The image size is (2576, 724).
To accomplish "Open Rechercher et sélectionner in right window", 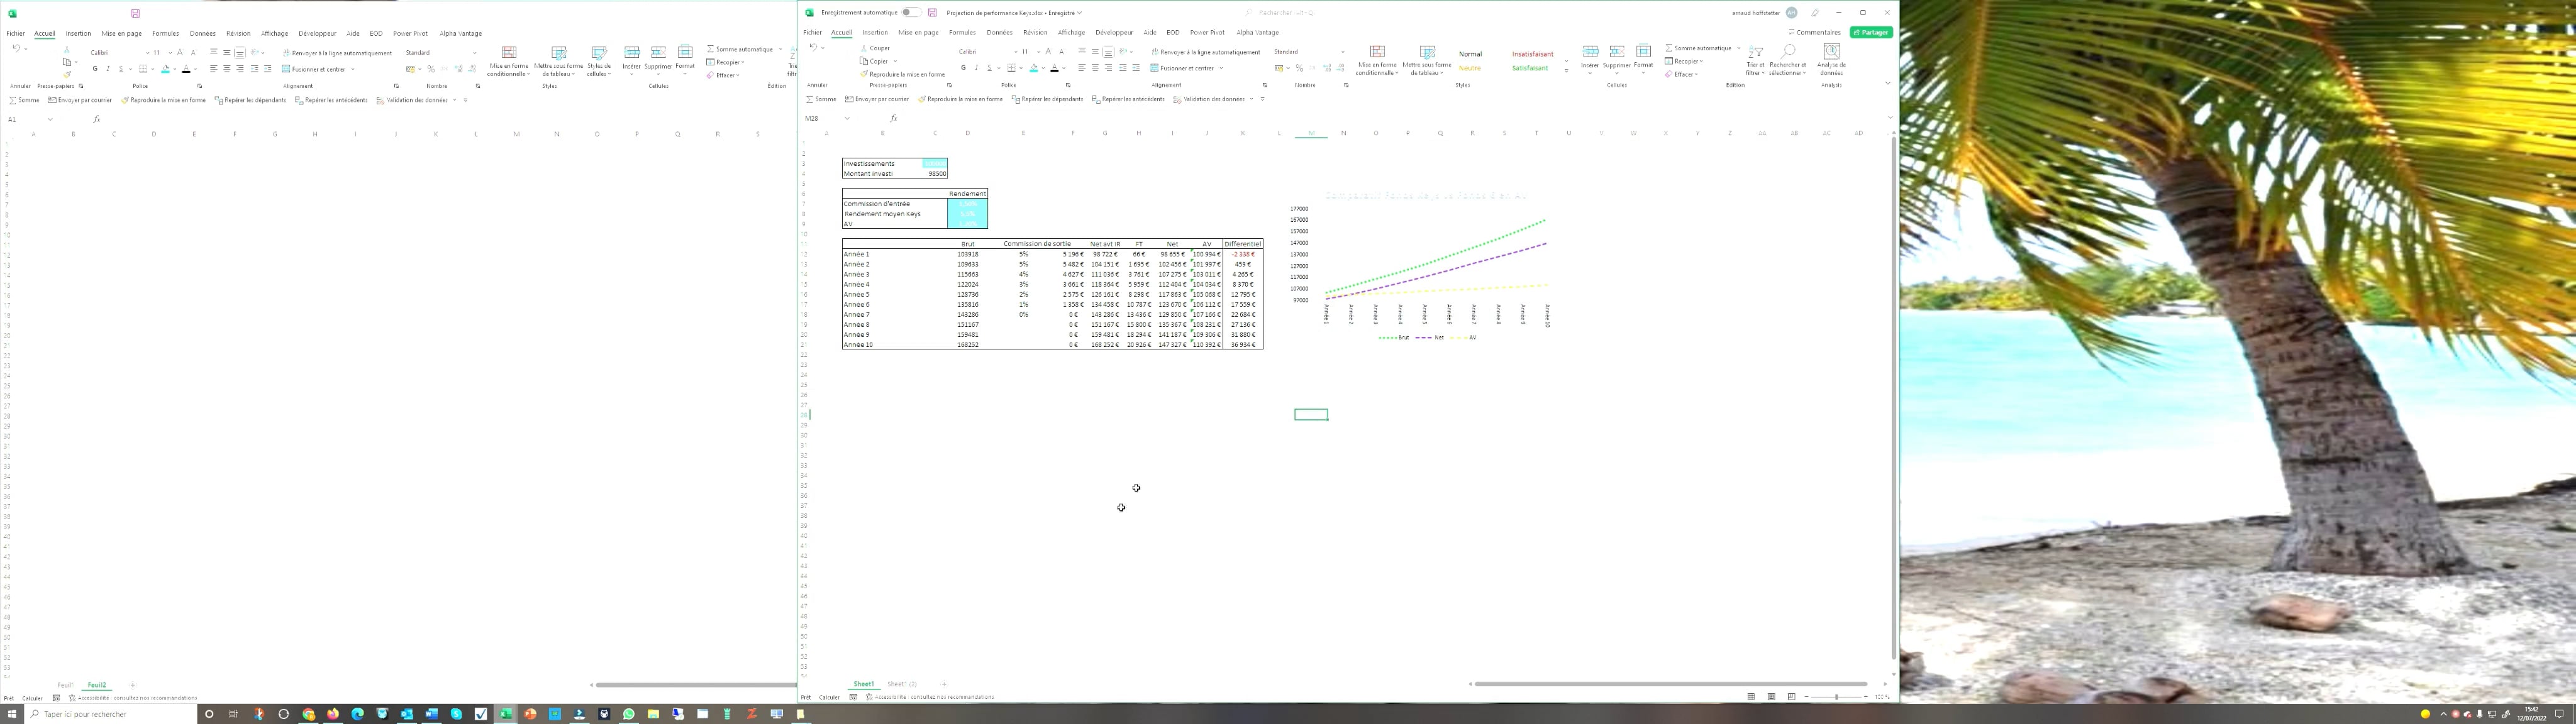I will (x=1787, y=61).
